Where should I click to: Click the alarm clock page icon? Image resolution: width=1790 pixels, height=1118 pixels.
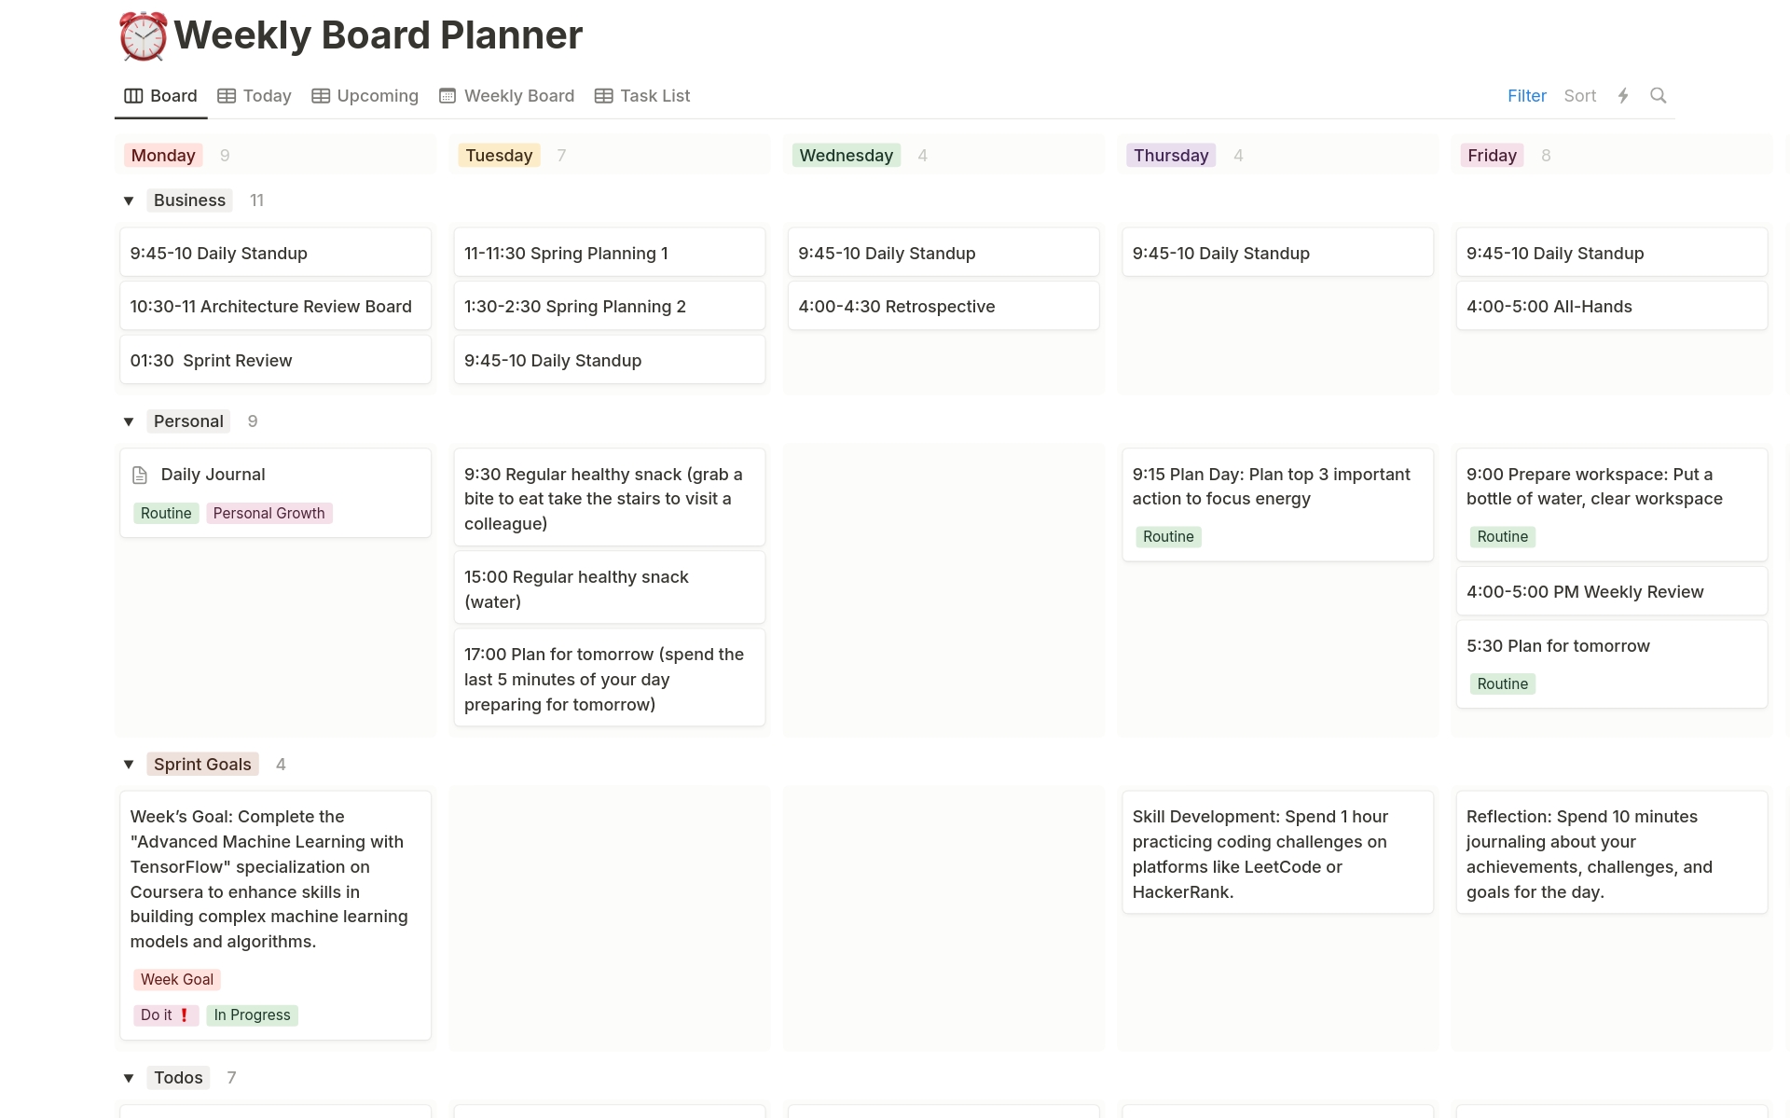coord(142,35)
